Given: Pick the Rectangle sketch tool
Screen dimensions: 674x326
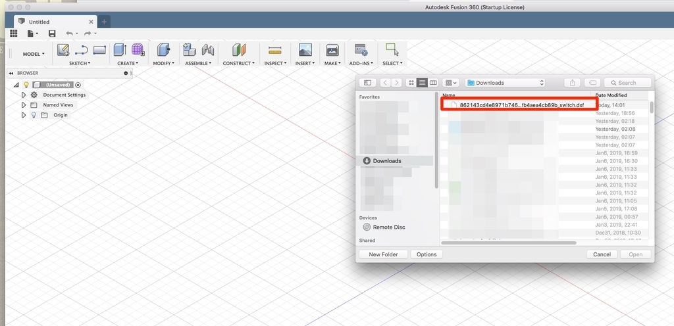Looking at the screenshot, I should pyautogui.click(x=99, y=50).
